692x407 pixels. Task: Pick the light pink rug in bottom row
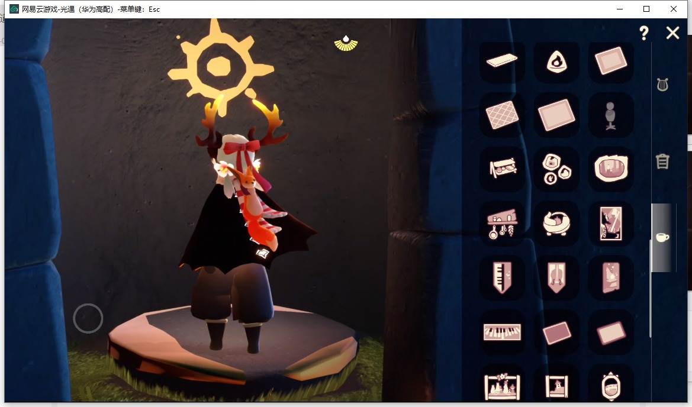click(x=611, y=333)
